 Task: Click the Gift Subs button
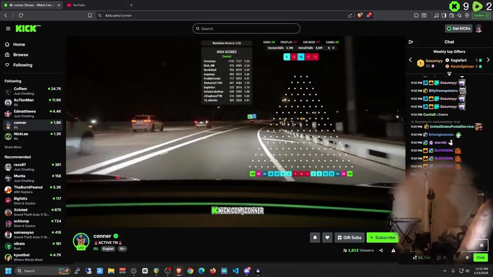349,238
